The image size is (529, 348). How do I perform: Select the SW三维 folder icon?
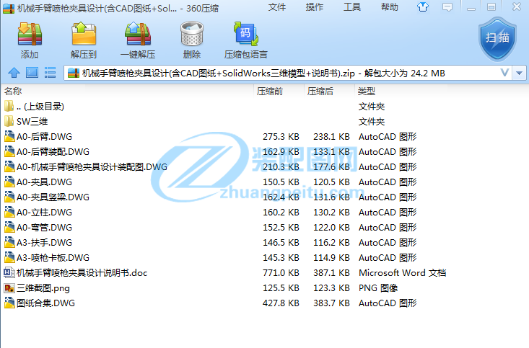[9, 121]
